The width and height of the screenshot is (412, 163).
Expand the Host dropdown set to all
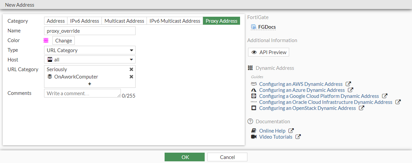coord(90,60)
